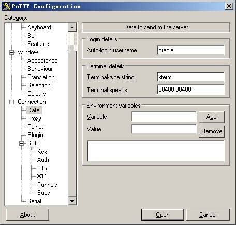This screenshot has height=225, width=236.
Task: Open the Appearance settings
Action: click(x=42, y=61)
